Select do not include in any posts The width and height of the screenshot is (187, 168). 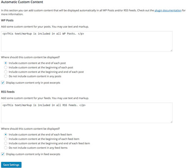pos(5,76)
